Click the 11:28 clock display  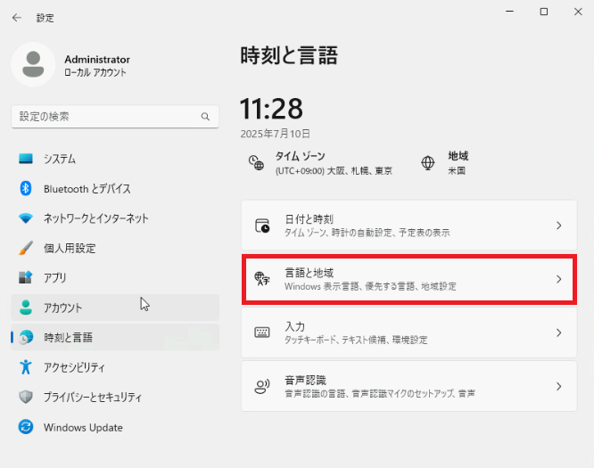pos(271,109)
